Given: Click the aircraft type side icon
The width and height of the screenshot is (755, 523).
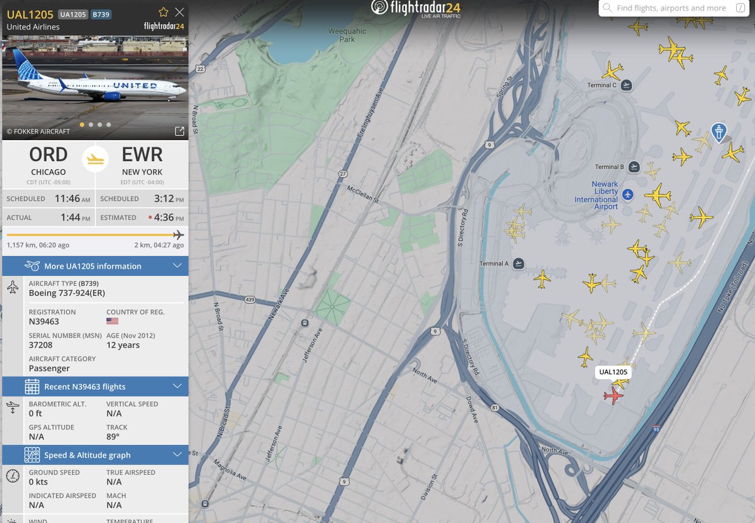Looking at the screenshot, I should 13,289.
